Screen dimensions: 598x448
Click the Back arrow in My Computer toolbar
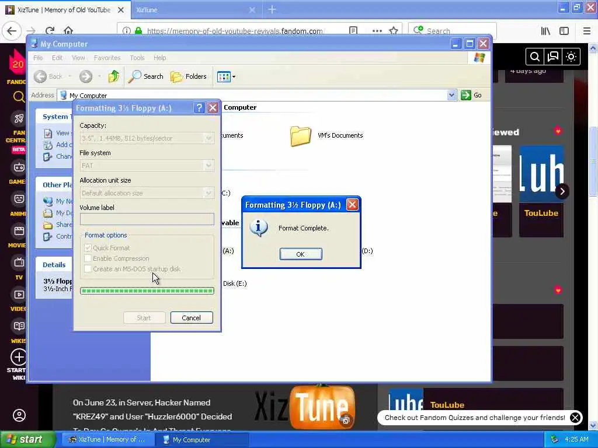click(40, 76)
